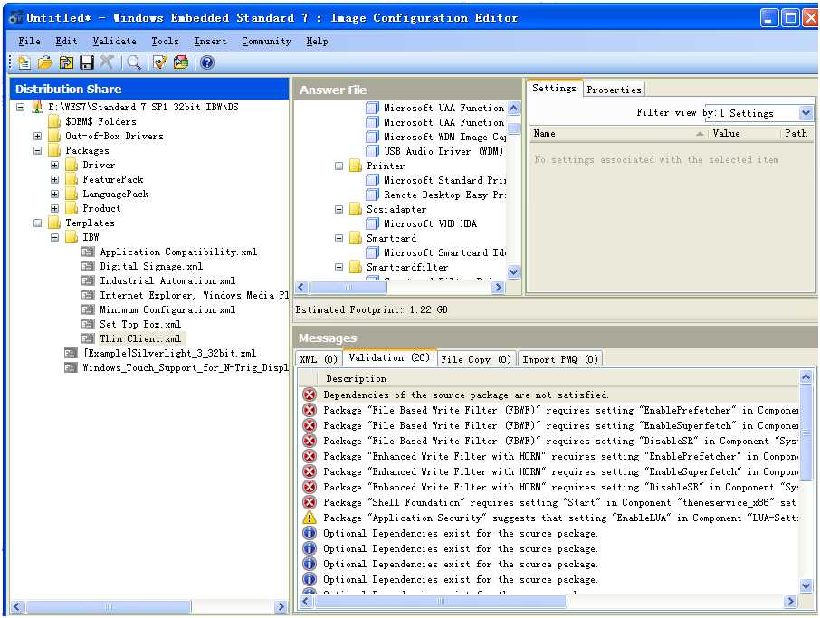Collapse the Smartcard node in Answer File
This screenshot has width=820, height=618.
[338, 238]
